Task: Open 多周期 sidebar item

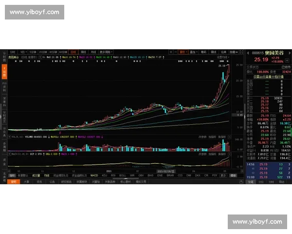Action: coord(4,147)
